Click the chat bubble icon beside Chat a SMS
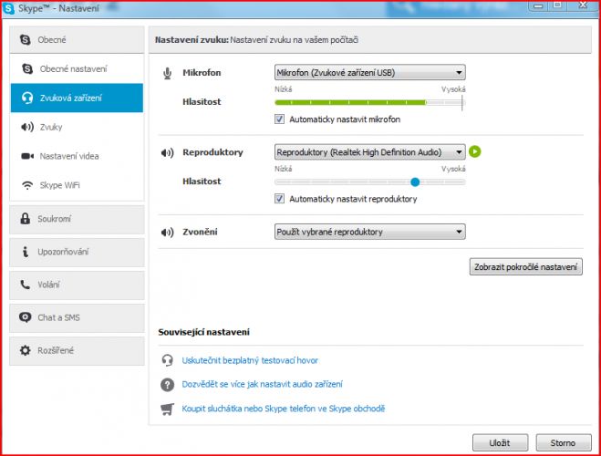Screen dimensions: 601x456 pos(26,317)
